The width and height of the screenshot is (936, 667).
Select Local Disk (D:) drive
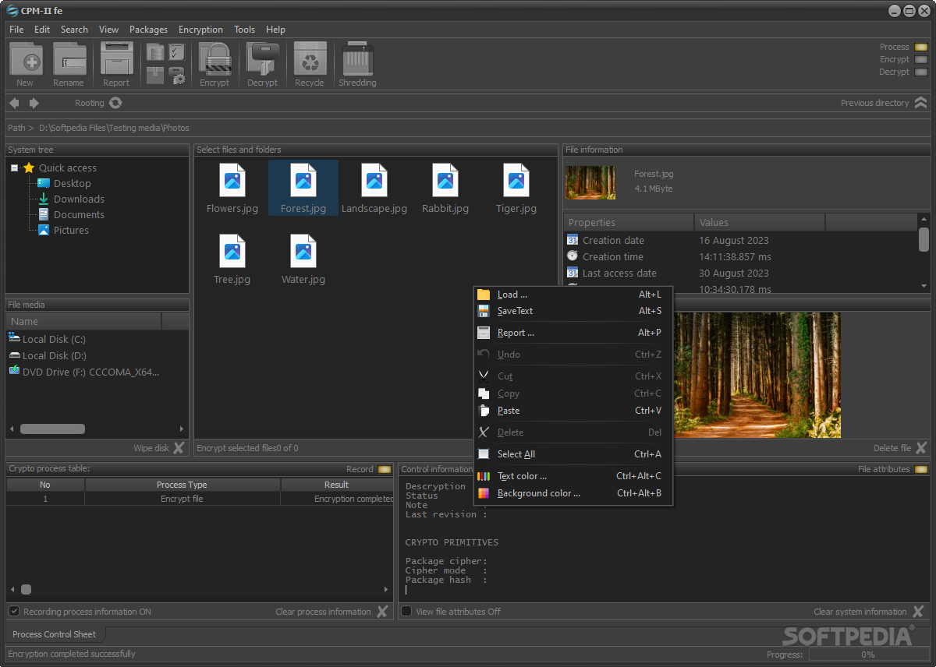coord(54,355)
